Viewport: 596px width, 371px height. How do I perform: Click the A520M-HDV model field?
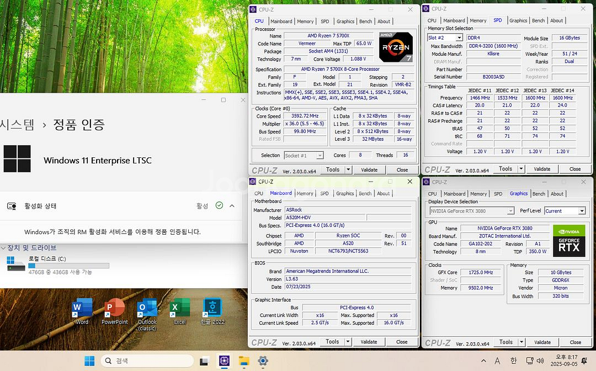326,218
